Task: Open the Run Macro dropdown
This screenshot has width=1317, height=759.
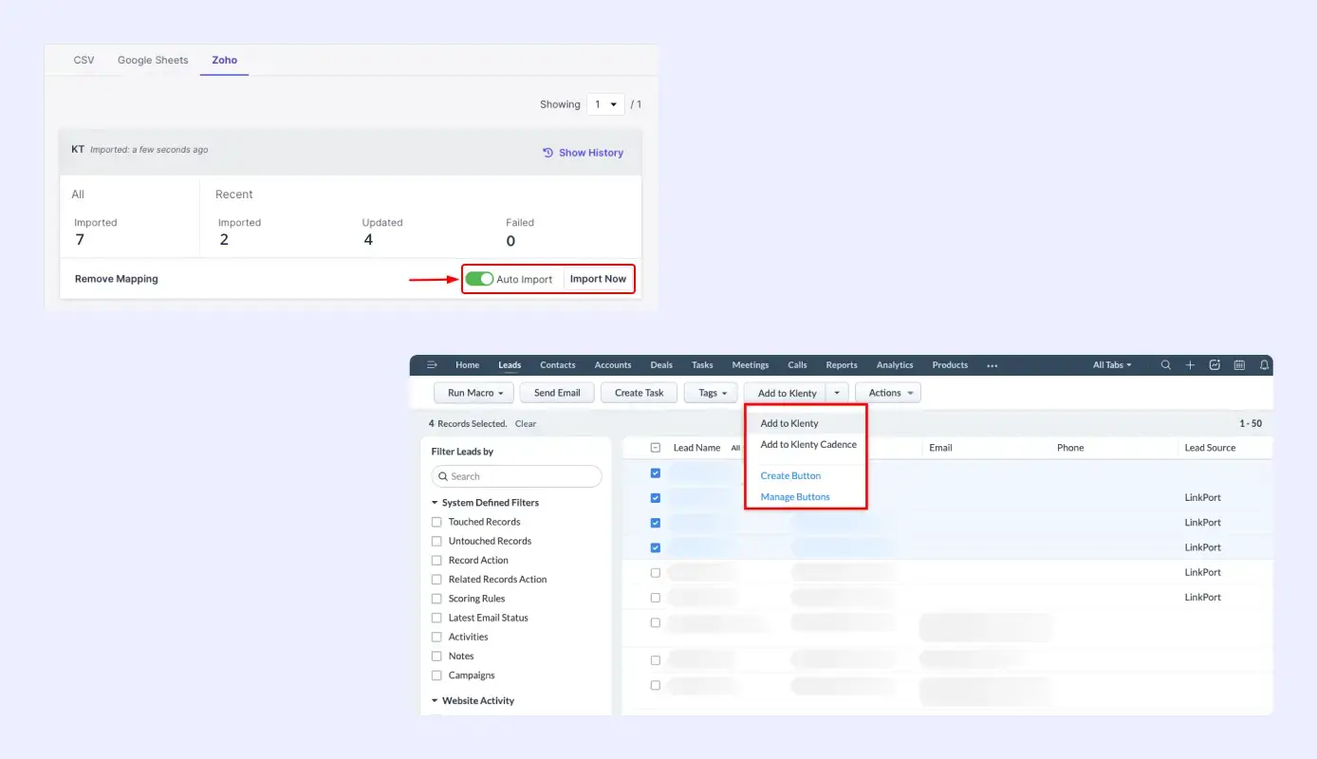Action: (474, 393)
